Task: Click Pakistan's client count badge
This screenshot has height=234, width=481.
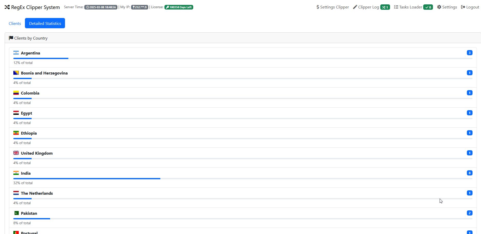Action: pyautogui.click(x=469, y=213)
